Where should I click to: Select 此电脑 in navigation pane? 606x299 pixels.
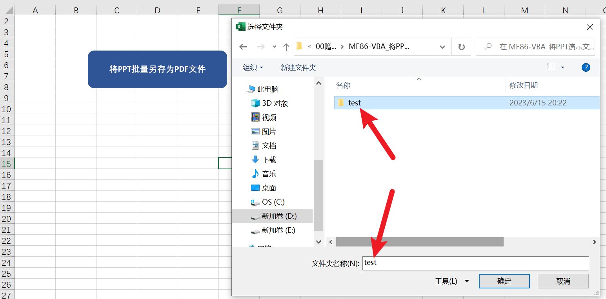[262, 89]
